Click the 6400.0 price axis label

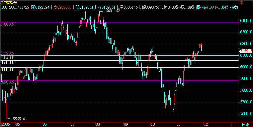(x=246, y=21)
